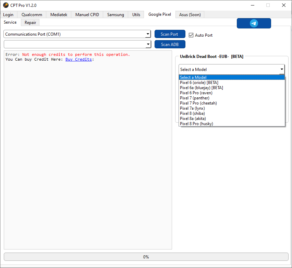This screenshot has width=292, height=268.
Task: Choose Pixel 6 (oriole) [BETA] from list
Action: [x=199, y=83]
